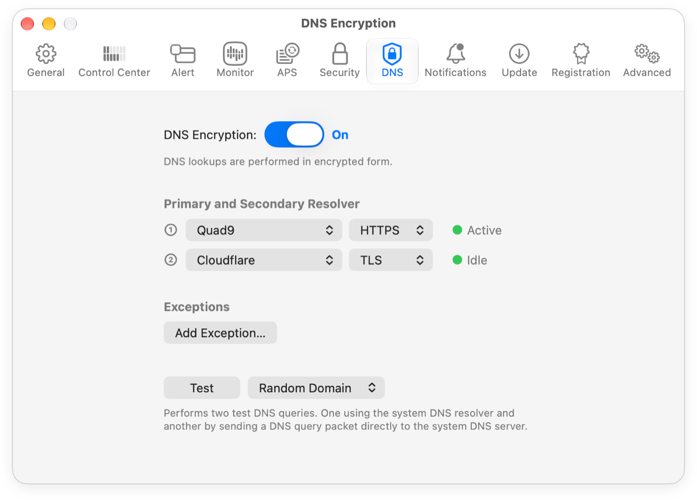697x500 pixels.
Task: Open the Cloudflare secondary resolver dropdown
Action: click(x=264, y=260)
